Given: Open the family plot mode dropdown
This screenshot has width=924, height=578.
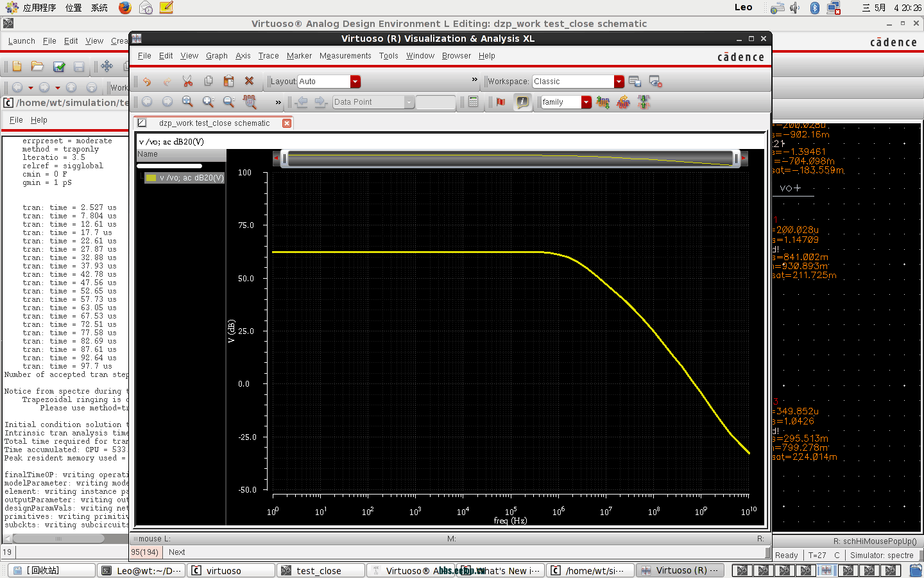Looking at the screenshot, I should point(586,102).
